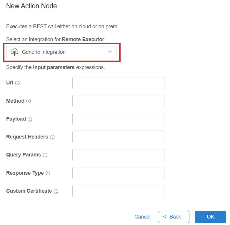Click the Response Type text box
The width and height of the screenshot is (230, 225).
click(118, 173)
